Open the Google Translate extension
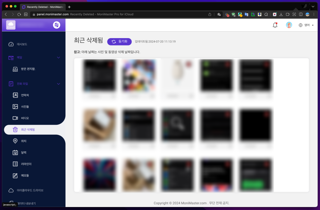 click(246, 15)
